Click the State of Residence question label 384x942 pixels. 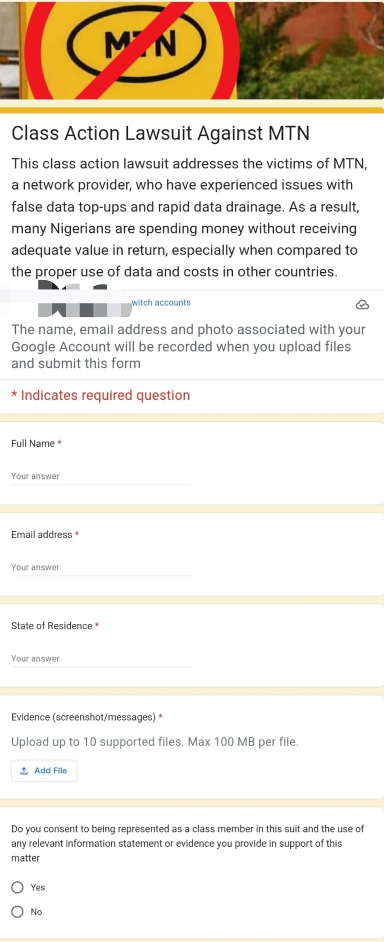pyautogui.click(x=52, y=626)
